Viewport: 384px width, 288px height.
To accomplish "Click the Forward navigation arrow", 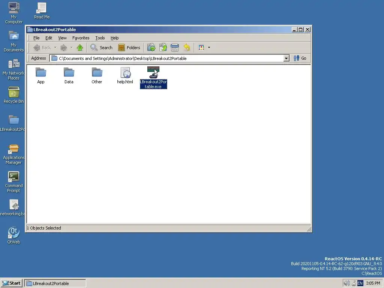I will point(64,48).
